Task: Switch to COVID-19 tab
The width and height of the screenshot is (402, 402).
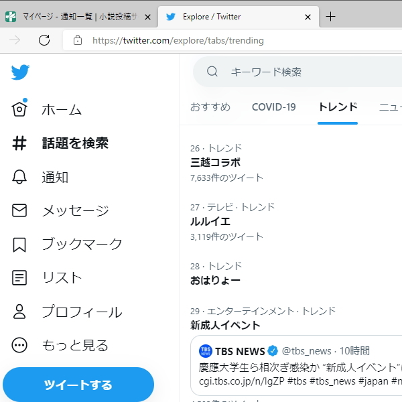Action: click(x=274, y=107)
